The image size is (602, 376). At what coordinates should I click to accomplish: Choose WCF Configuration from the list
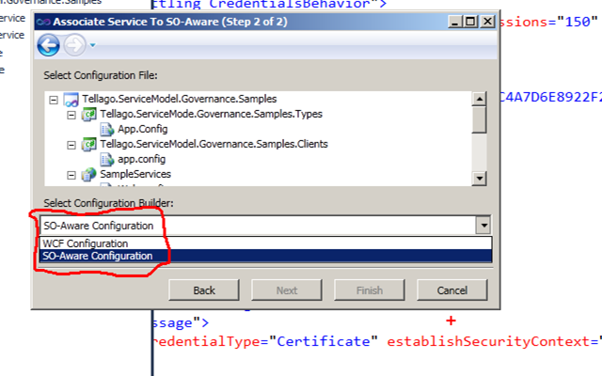pyautogui.click(x=265, y=243)
